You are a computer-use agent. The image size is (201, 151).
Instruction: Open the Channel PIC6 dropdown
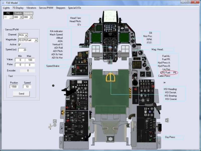(26, 35)
